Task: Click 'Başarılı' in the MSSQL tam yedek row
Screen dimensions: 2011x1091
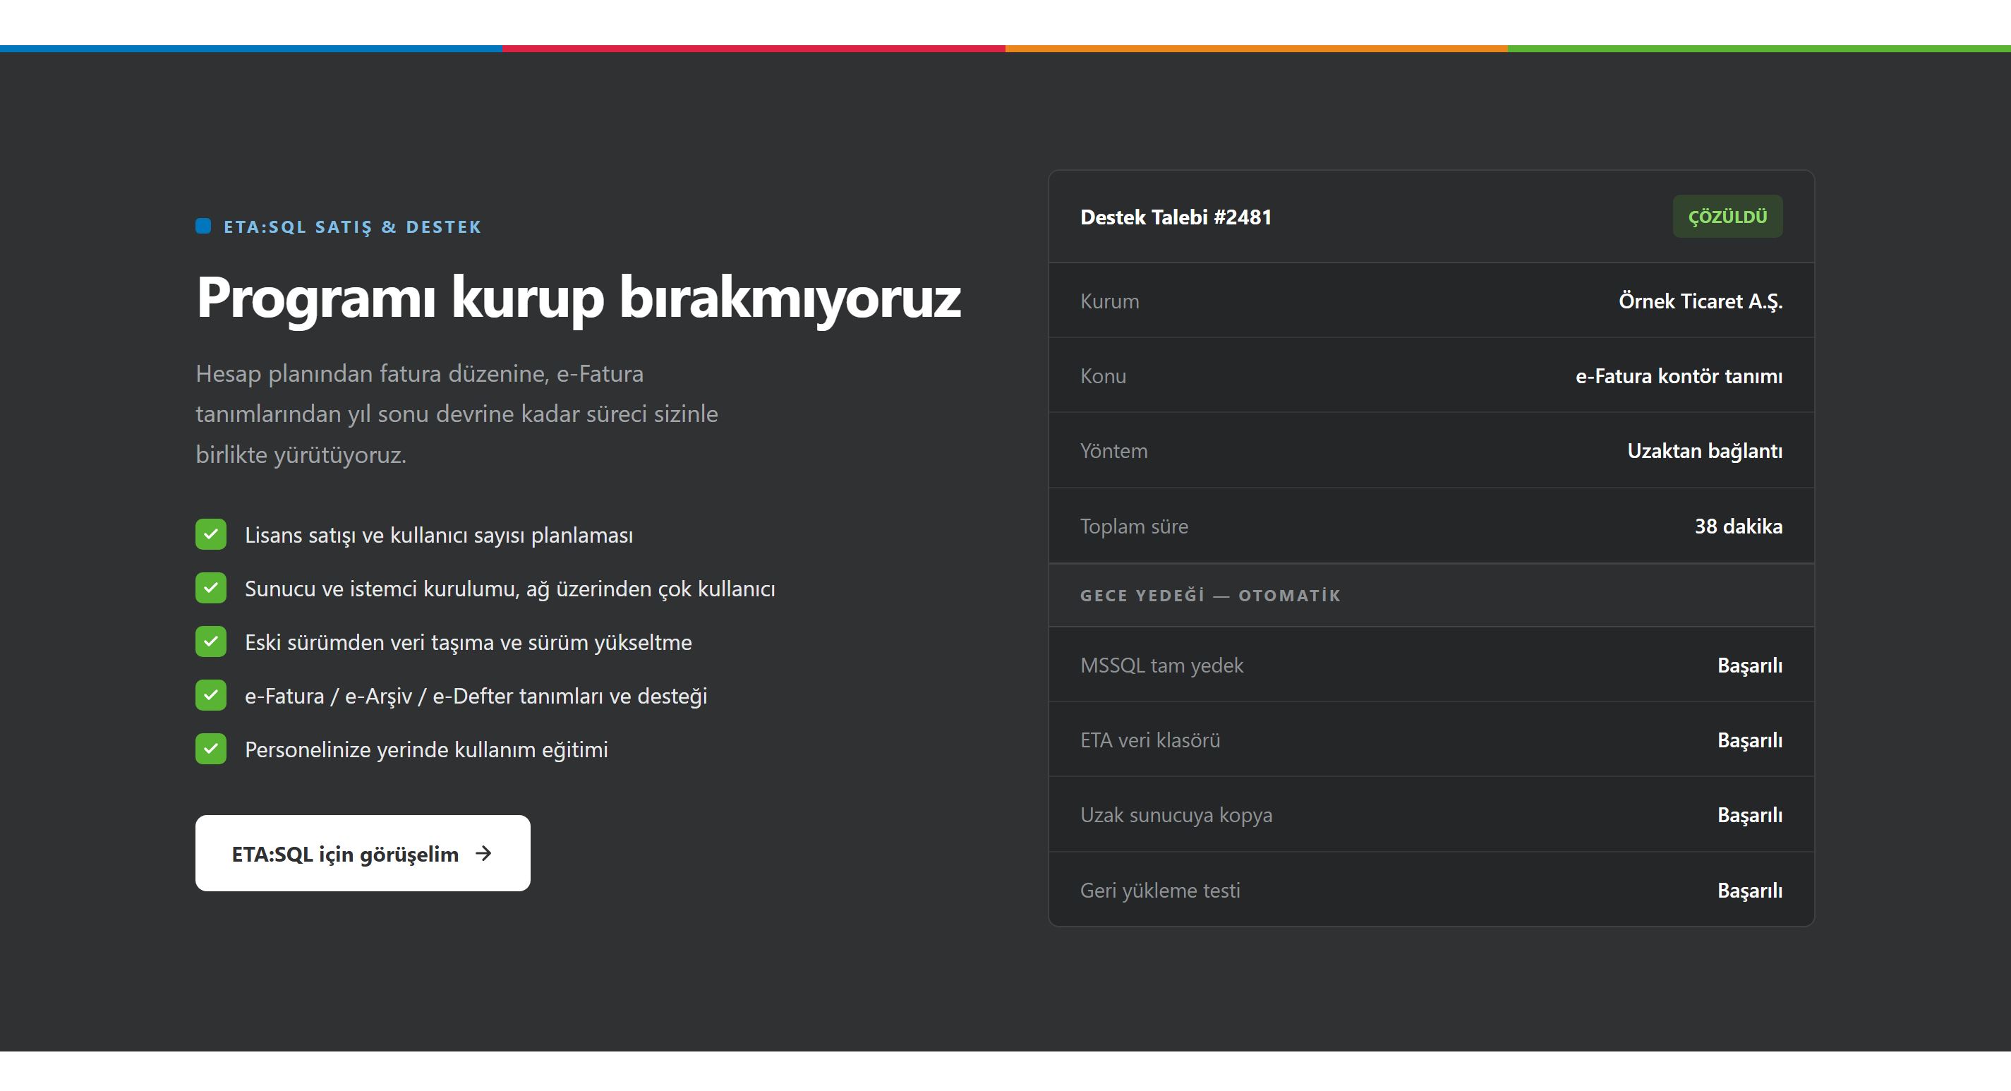Action: click(x=1750, y=665)
